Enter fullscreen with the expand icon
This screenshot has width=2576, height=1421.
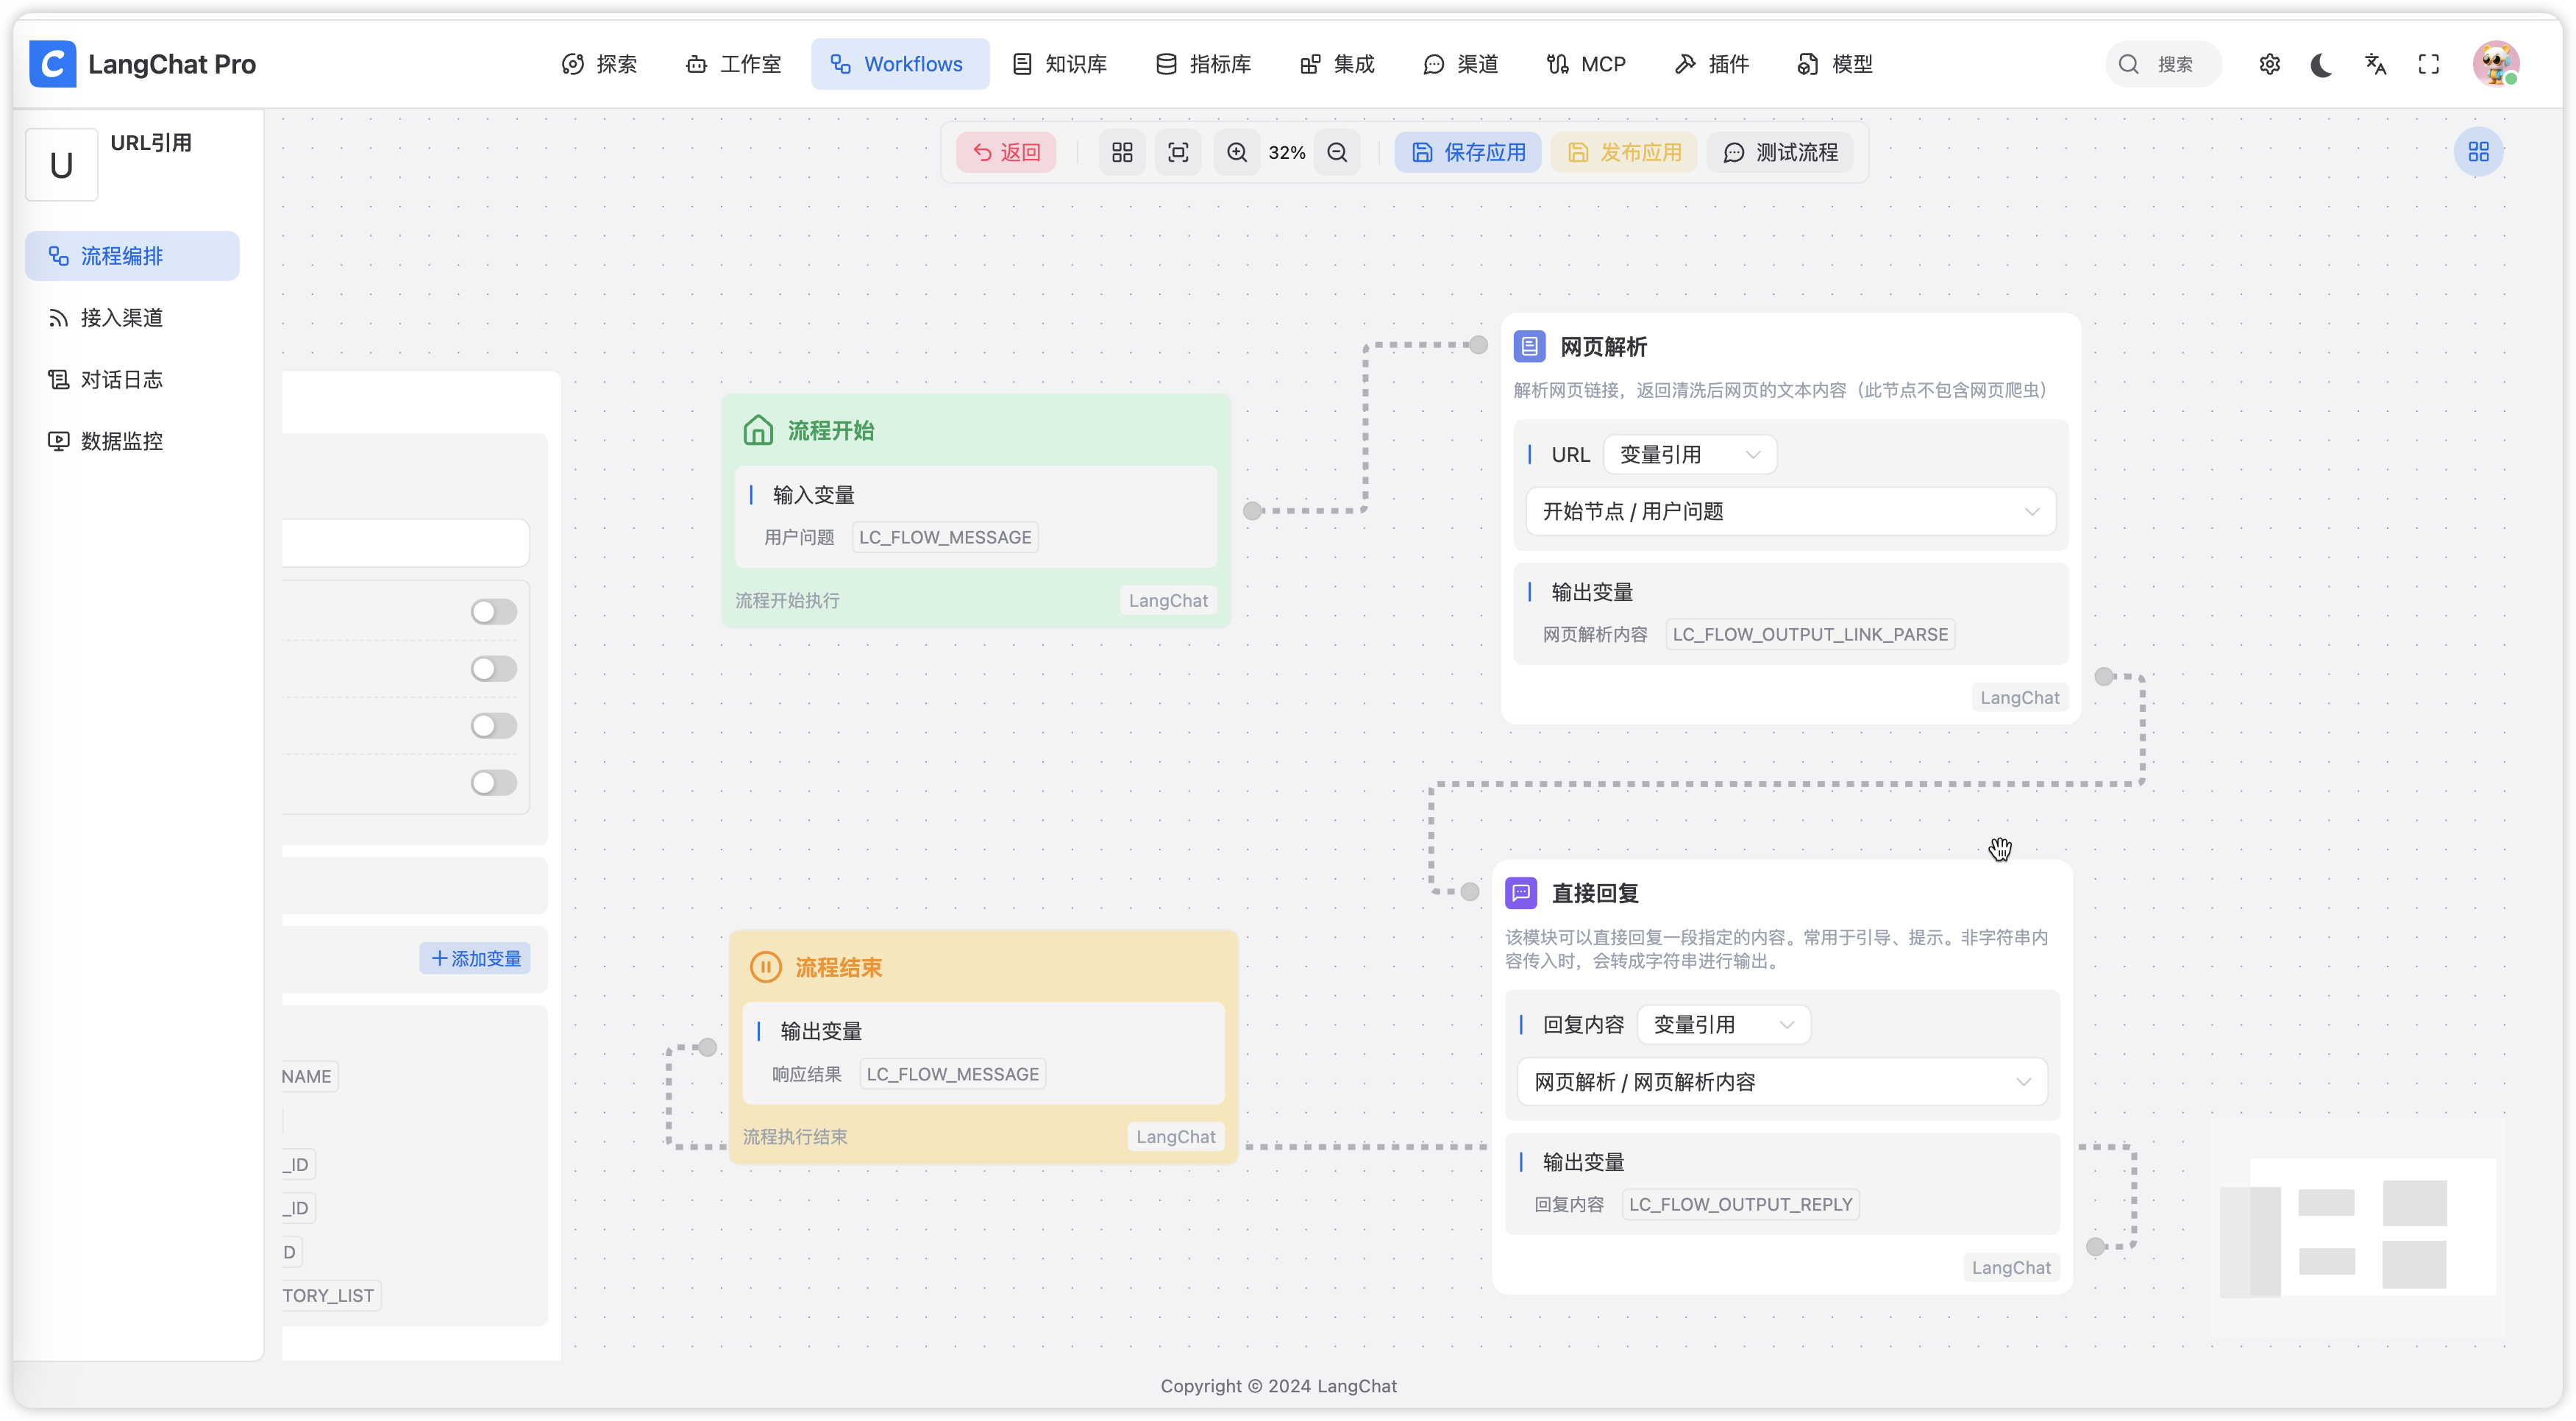pos(2429,65)
